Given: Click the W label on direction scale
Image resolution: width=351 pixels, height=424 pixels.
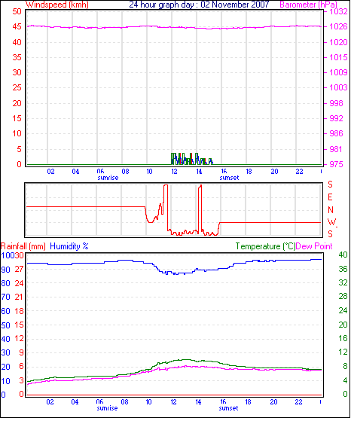Looking at the screenshot, I should 331,222.
